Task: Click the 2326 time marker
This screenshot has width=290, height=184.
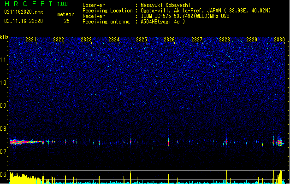Action: 169,39
